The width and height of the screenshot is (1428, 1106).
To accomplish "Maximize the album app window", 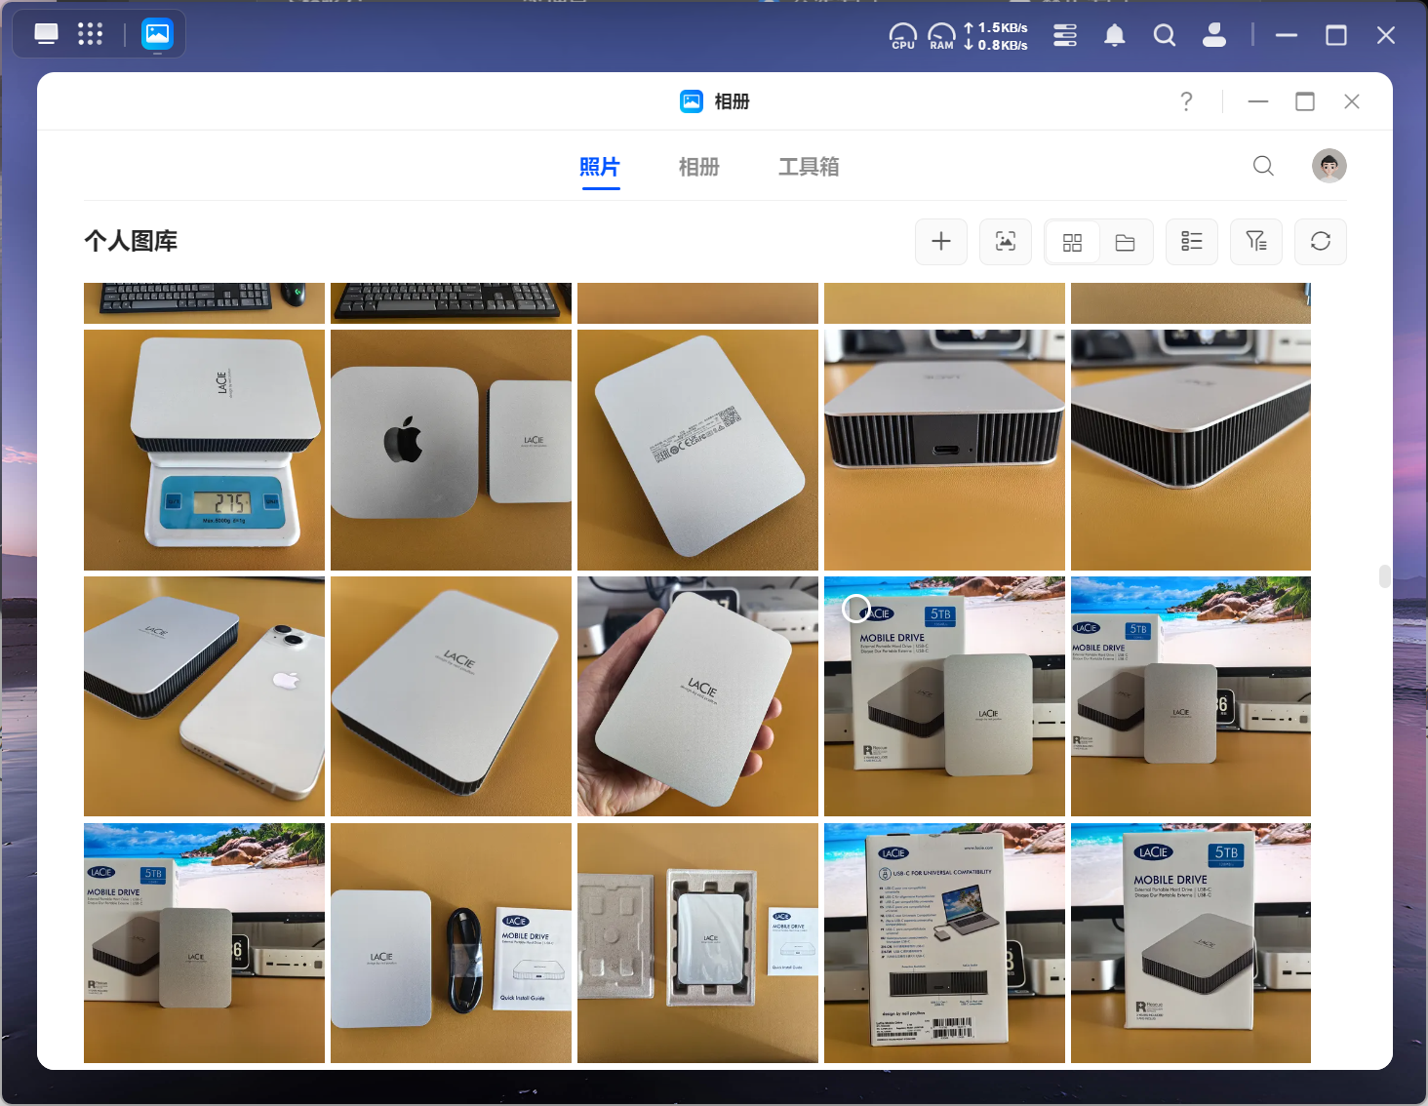I will (x=1305, y=101).
